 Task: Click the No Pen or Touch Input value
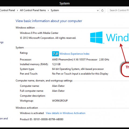80,74
